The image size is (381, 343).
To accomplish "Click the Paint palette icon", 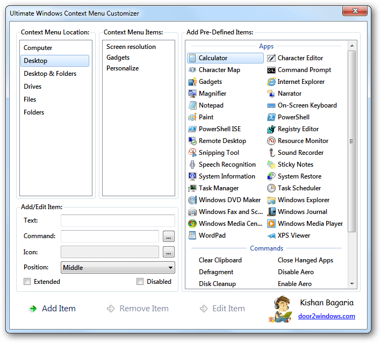I will [192, 117].
